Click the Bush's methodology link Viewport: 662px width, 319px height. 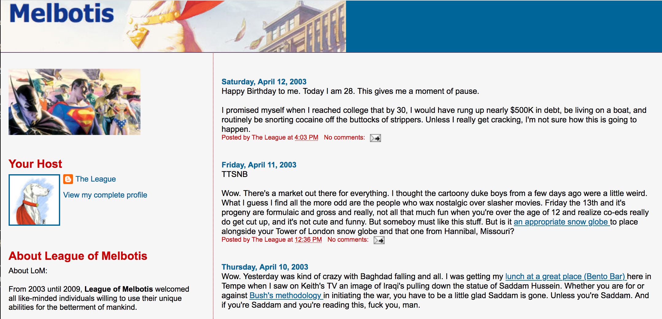[x=286, y=295]
